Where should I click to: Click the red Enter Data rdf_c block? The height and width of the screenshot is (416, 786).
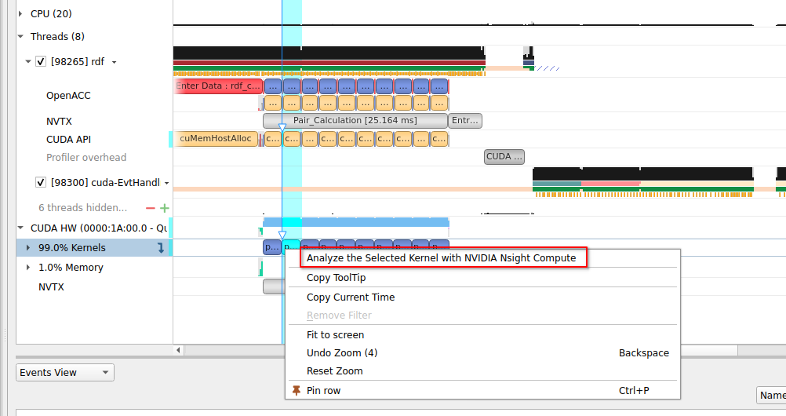click(218, 86)
